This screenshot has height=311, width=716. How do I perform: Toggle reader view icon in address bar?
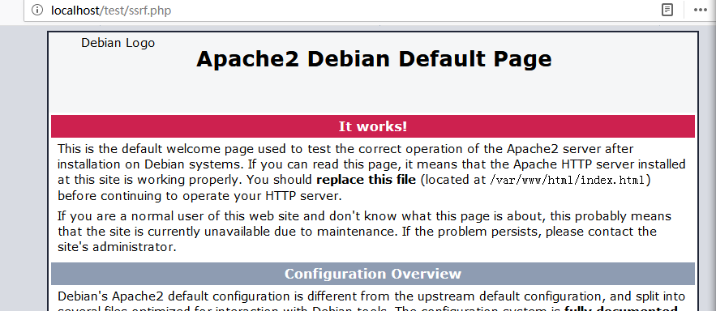(x=667, y=10)
